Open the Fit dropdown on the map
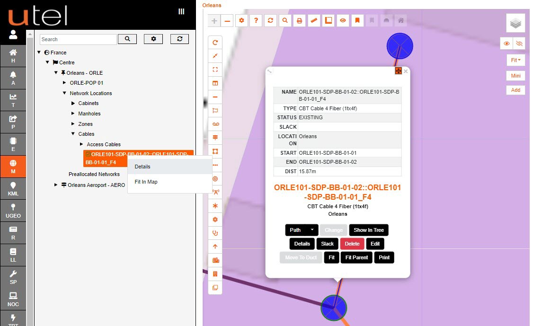 515,60
